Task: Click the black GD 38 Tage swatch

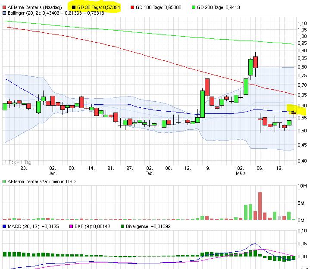Action: [x=74, y=7]
